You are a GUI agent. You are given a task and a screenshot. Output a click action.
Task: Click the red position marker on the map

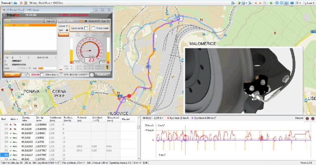point(129,96)
